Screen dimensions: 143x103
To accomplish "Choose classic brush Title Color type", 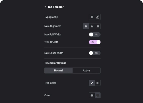I will (92, 83).
